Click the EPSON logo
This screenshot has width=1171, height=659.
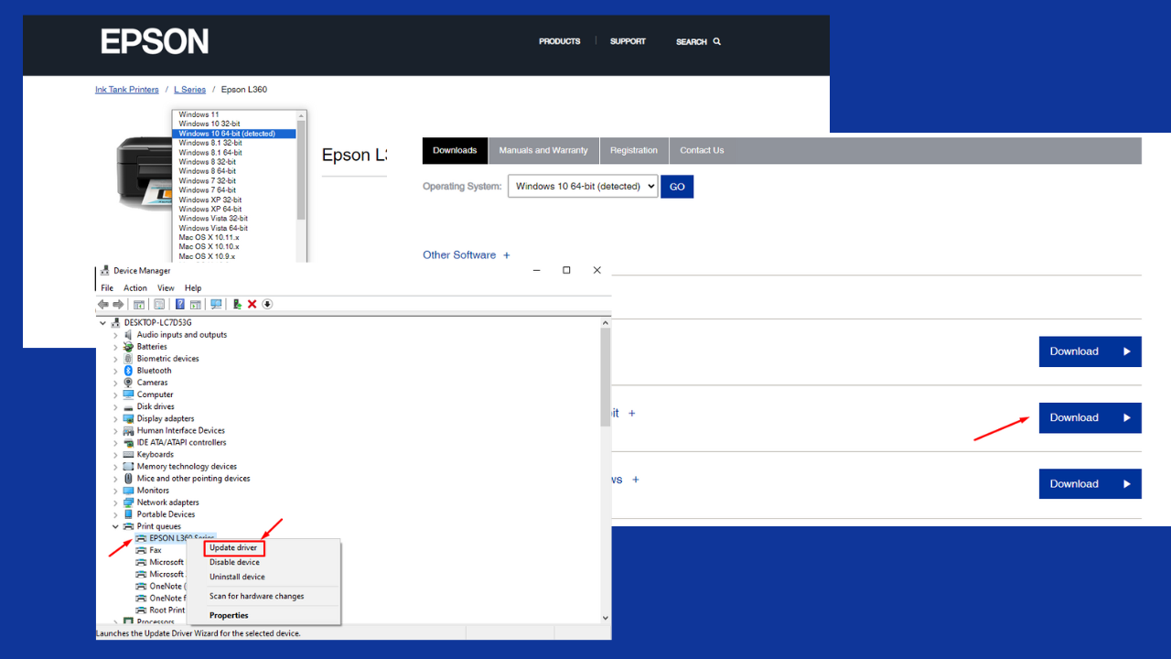click(155, 41)
